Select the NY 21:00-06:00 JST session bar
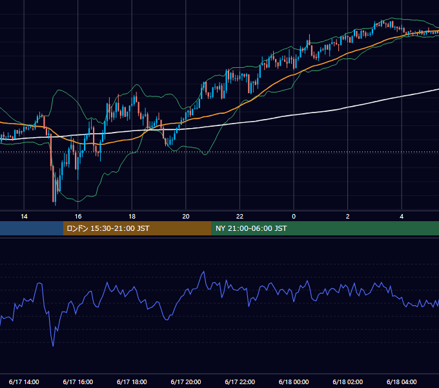The width and height of the screenshot is (439, 388). [325, 228]
